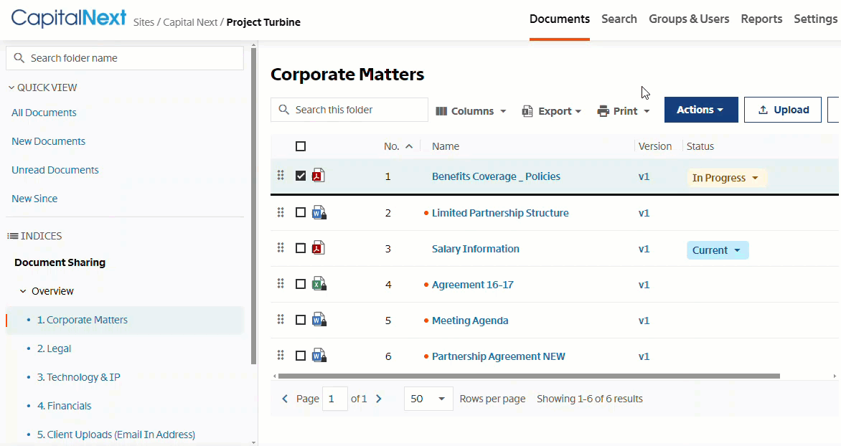Open the Actions dropdown menu

pos(701,110)
